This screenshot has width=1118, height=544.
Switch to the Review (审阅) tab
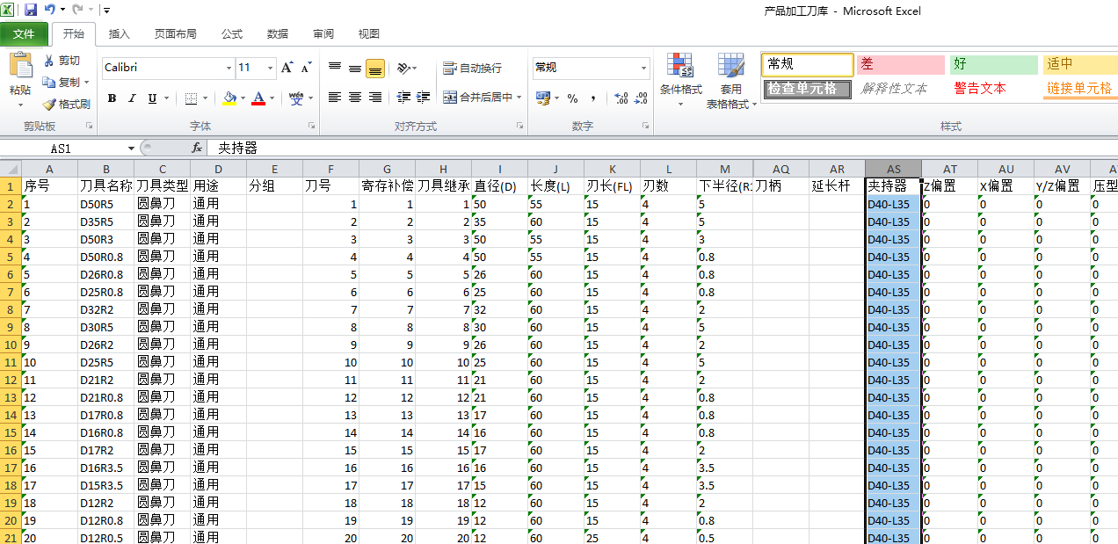click(x=323, y=34)
